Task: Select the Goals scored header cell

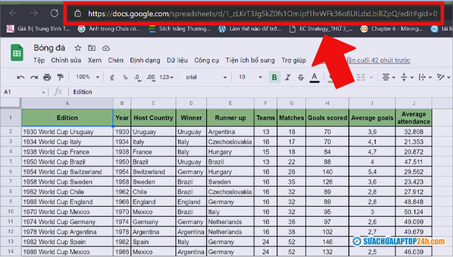Action: pyautogui.click(x=327, y=118)
